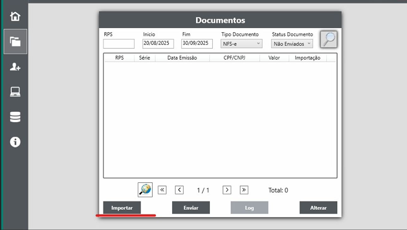Expand the Tipo Documento dropdown
The height and width of the screenshot is (230, 407).
click(x=241, y=44)
